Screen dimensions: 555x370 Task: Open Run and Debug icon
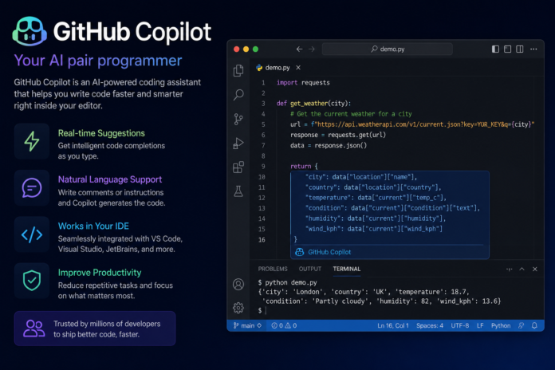(238, 143)
